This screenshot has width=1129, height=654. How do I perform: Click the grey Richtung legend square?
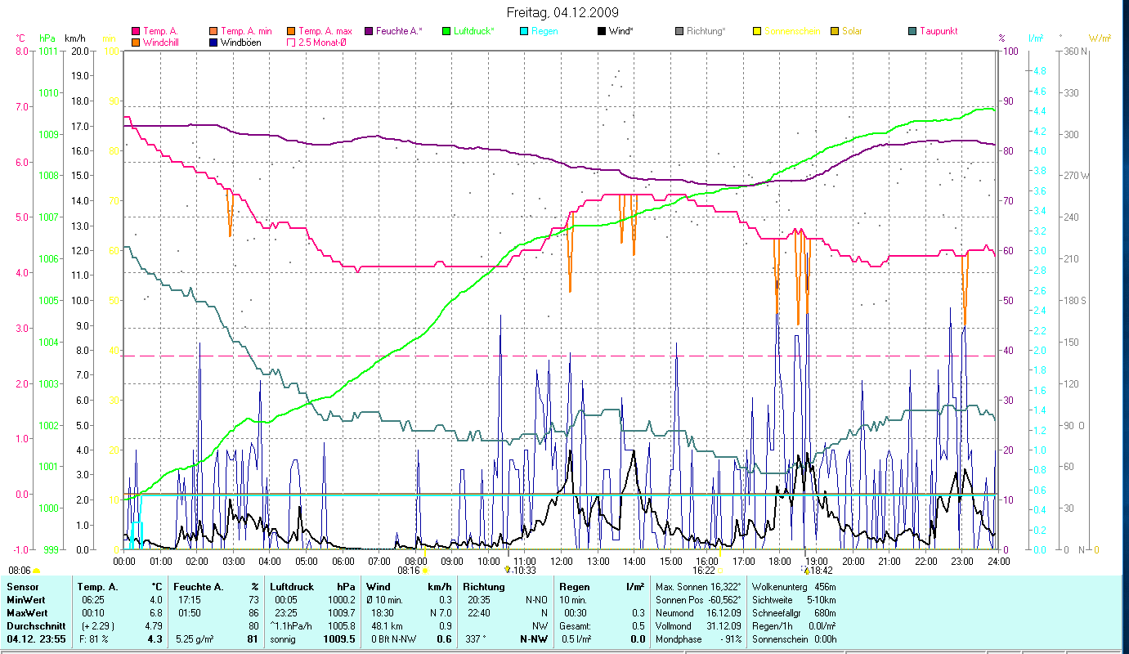point(679,32)
